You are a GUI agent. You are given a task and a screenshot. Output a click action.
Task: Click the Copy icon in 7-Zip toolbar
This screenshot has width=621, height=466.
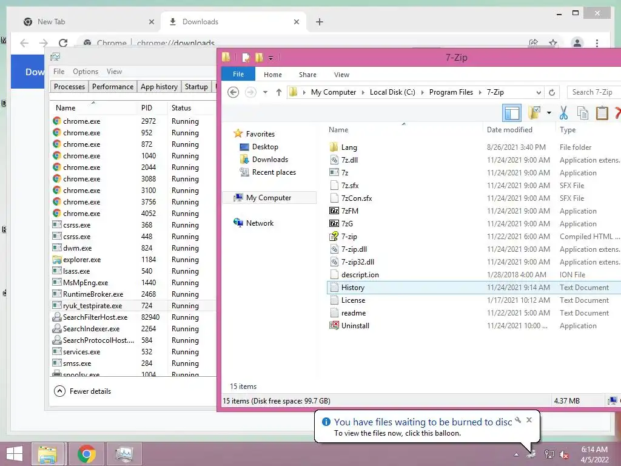click(x=583, y=113)
